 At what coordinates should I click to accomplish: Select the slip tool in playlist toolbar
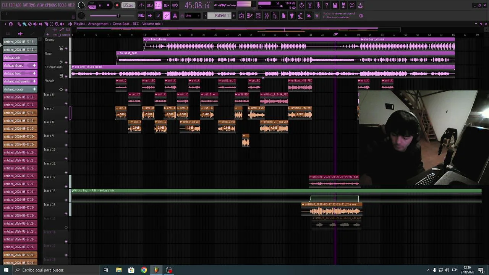40,24
